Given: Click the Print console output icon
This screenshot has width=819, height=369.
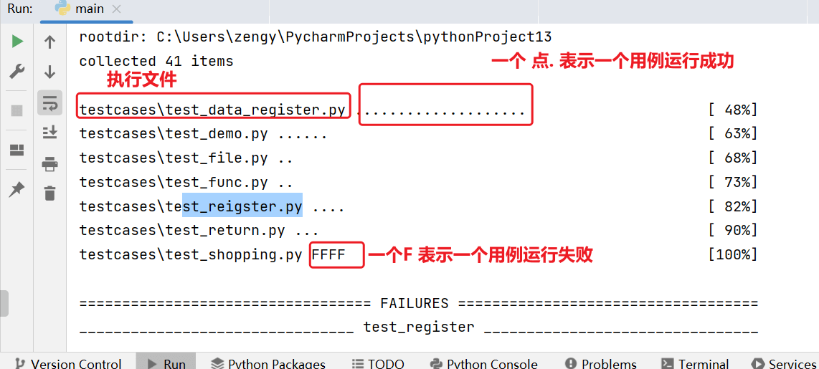Looking at the screenshot, I should (x=49, y=163).
